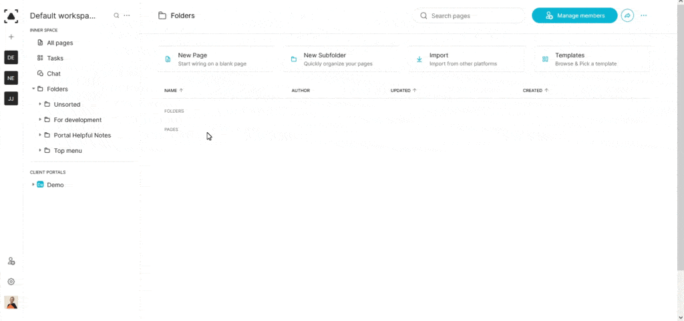Switch to the JJ workspace badge
The height and width of the screenshot is (321, 684).
pyautogui.click(x=11, y=99)
